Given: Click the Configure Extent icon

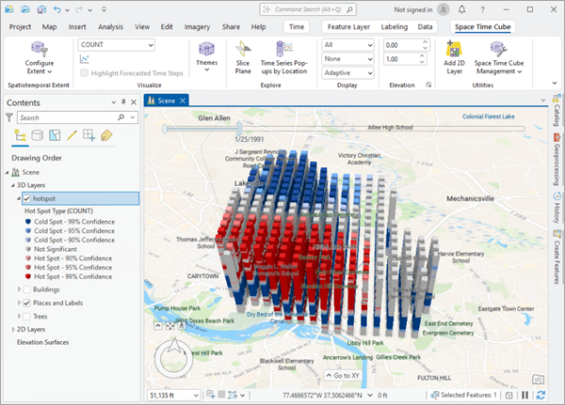Looking at the screenshot, I should coord(39,49).
